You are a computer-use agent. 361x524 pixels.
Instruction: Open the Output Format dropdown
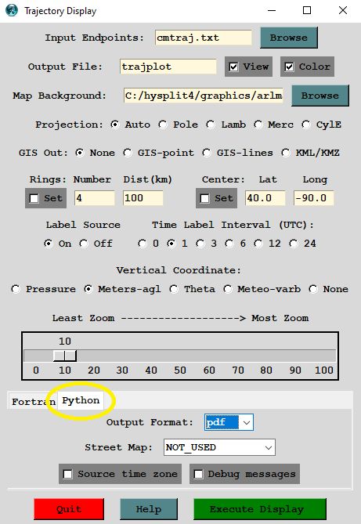(247, 422)
